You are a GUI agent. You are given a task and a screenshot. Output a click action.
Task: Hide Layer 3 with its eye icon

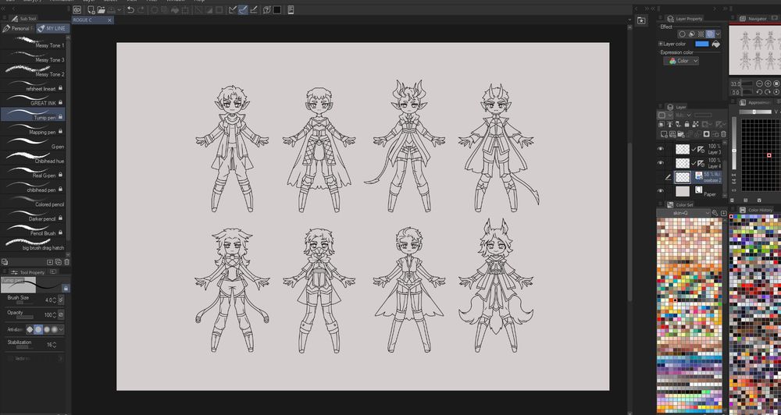(661, 149)
